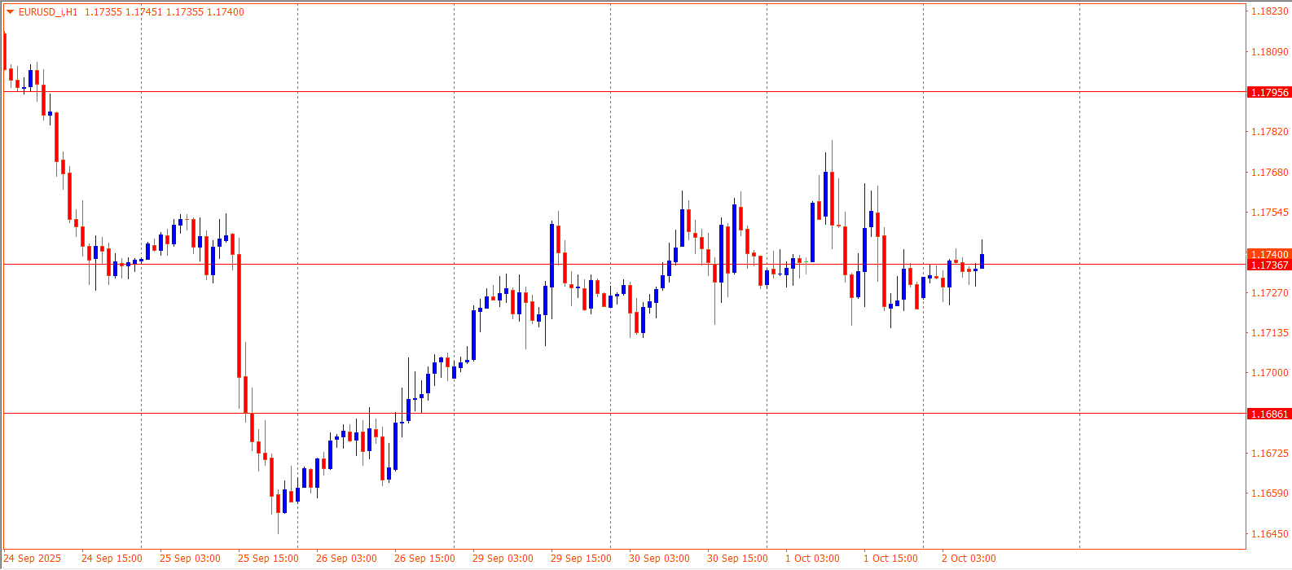
Task: Click the 1.17367 level price label
Action: click(x=1269, y=265)
